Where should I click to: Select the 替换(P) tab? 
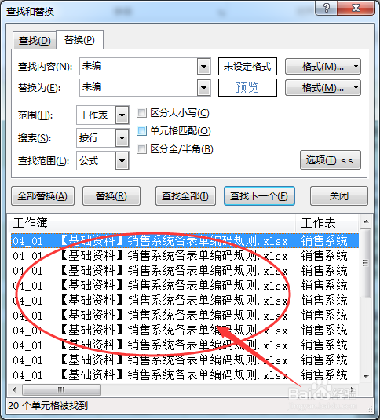[79, 40]
